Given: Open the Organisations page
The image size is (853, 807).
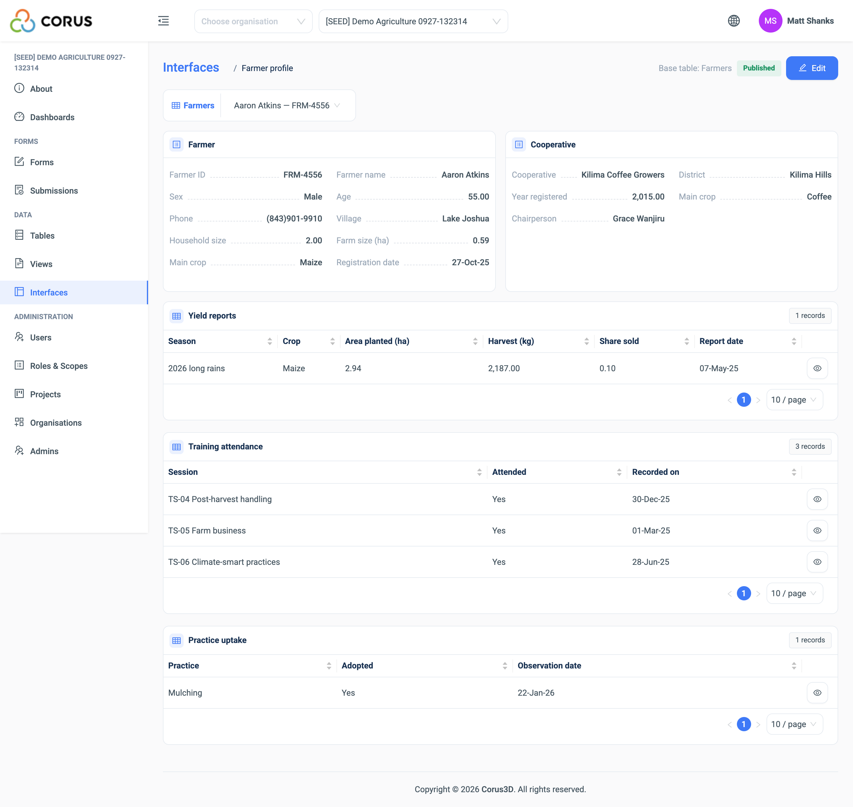Looking at the screenshot, I should (x=74, y=423).
